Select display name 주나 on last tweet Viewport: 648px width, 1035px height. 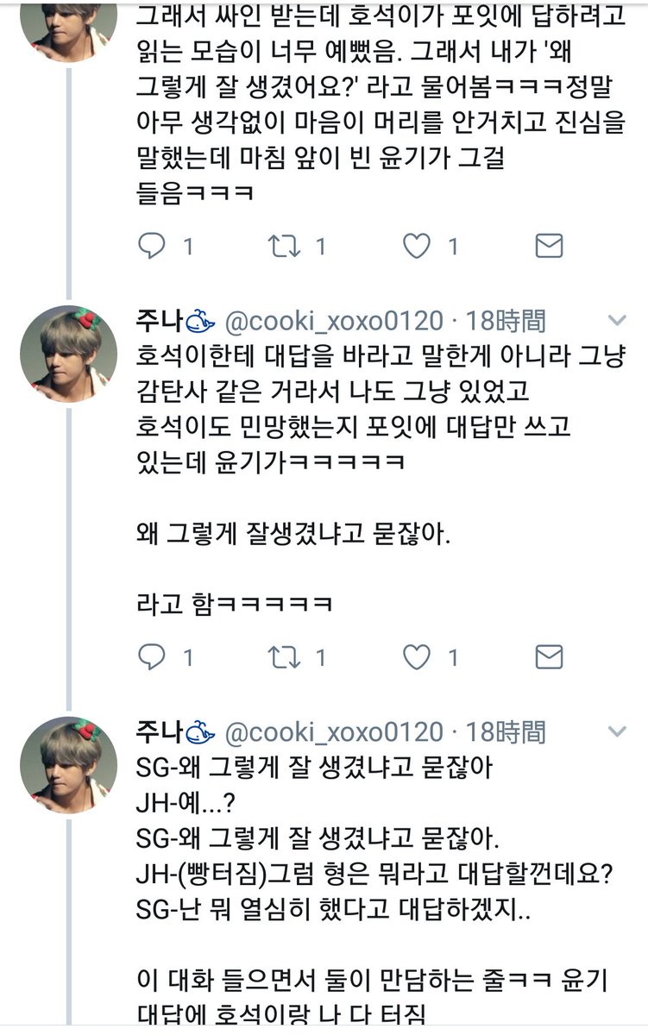point(159,733)
